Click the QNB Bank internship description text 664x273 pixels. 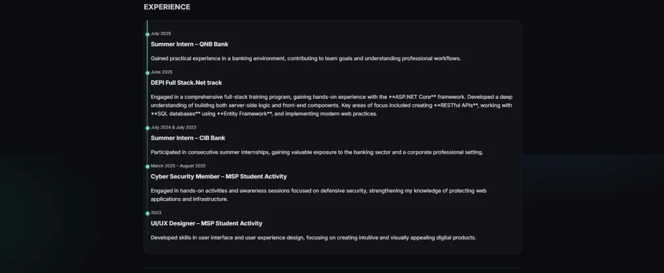point(305,58)
